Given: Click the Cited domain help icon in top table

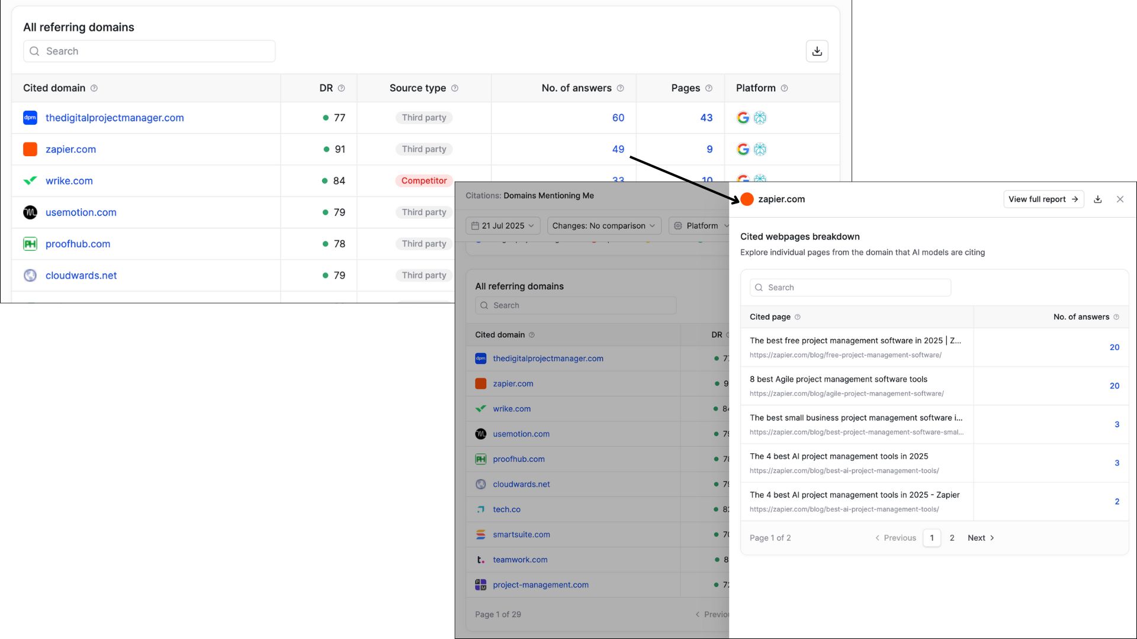Looking at the screenshot, I should pyautogui.click(x=94, y=88).
